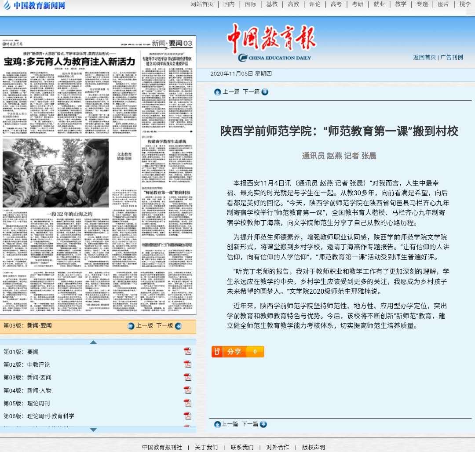475x452 pixels.
Task: Open the 广告刊例 link
Action: pyautogui.click(x=452, y=57)
